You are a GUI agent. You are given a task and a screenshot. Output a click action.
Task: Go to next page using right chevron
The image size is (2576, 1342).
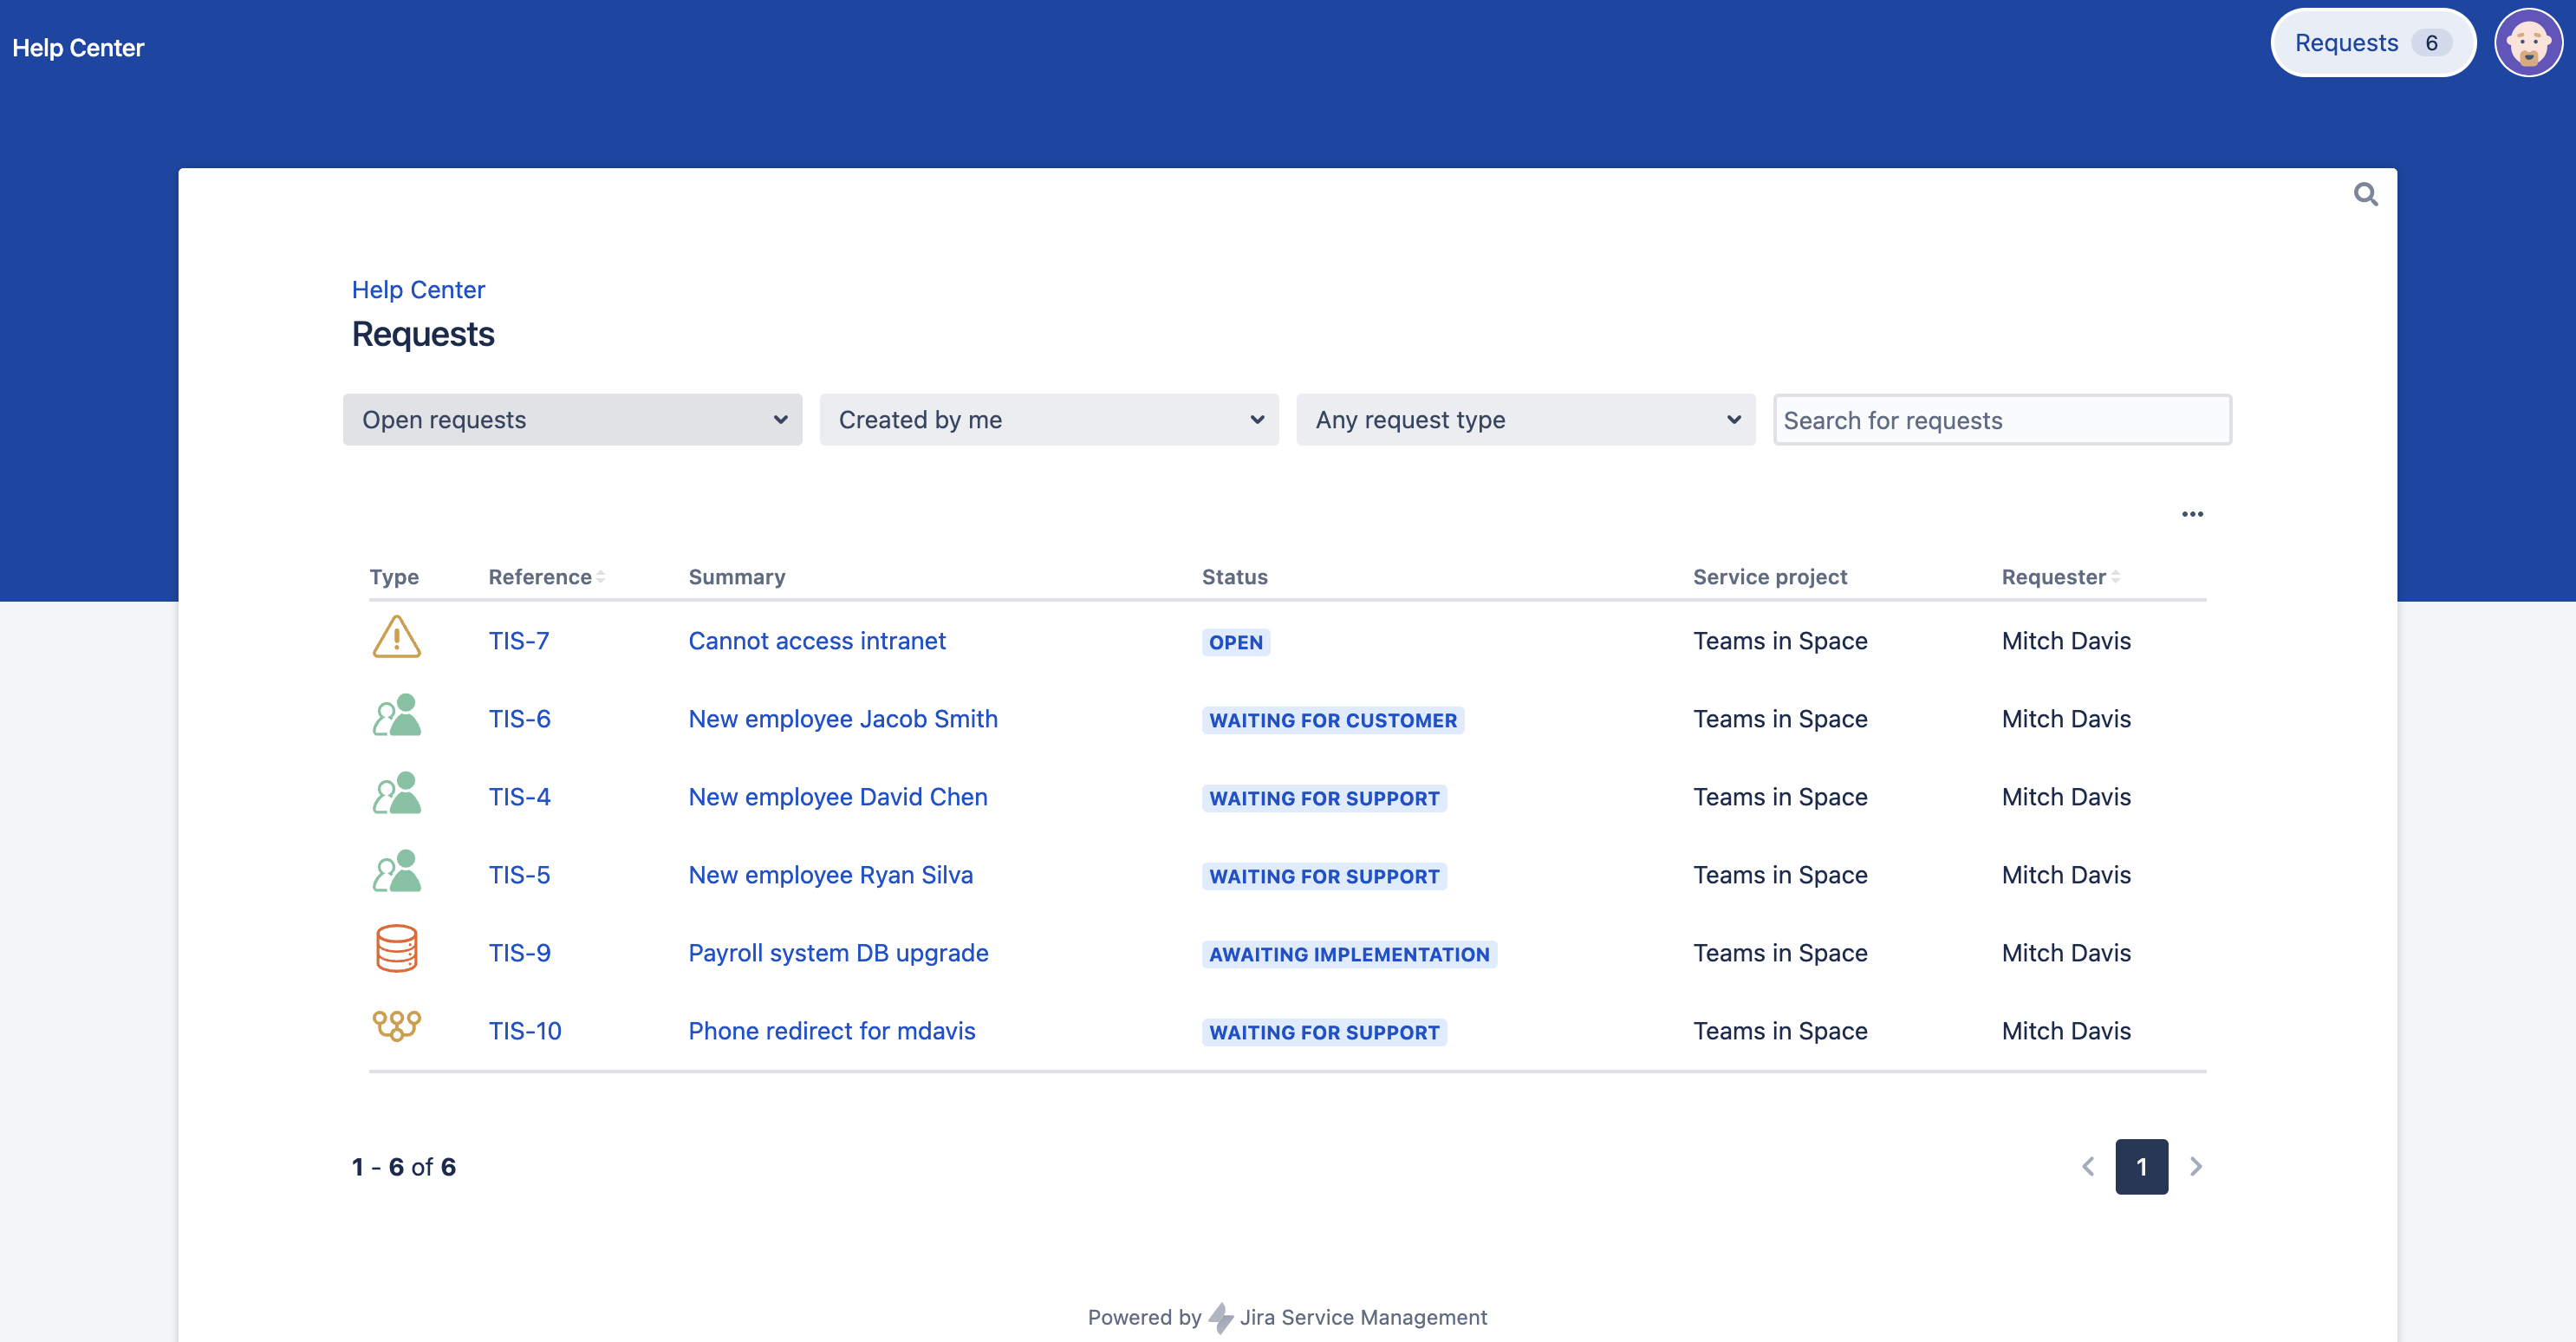2196,1166
